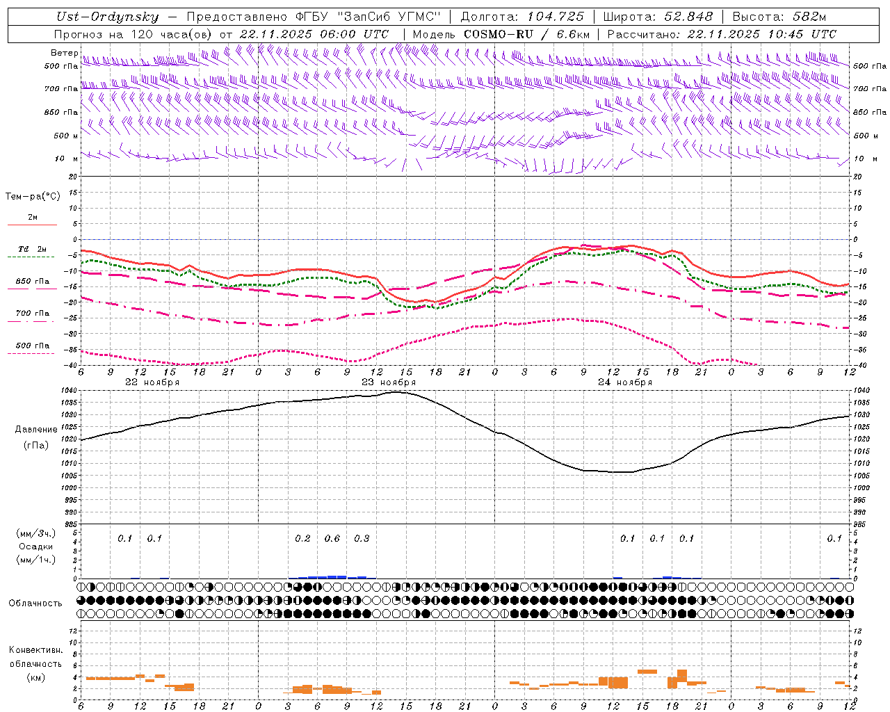This screenshot has width=890, height=712.
Task: Click the 1005 value on left pressure axis
Action: click(x=70, y=476)
